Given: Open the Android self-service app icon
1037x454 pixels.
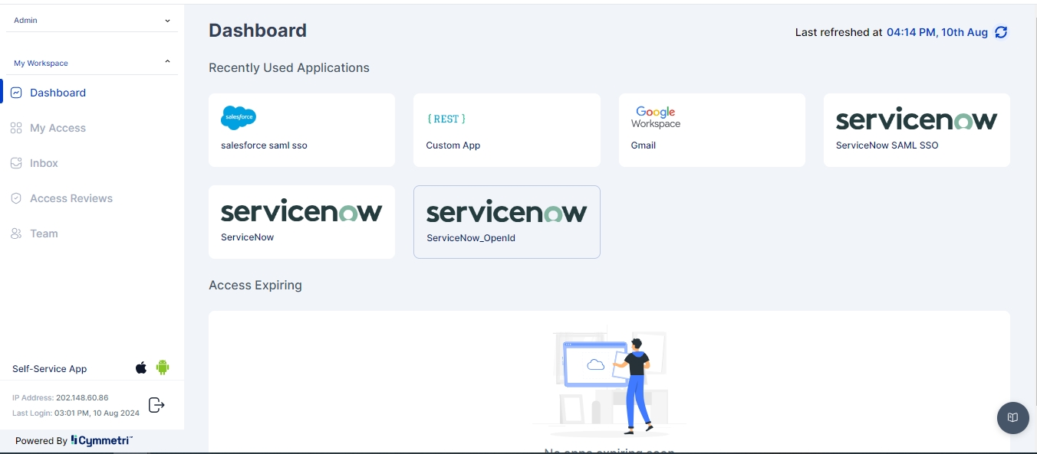Looking at the screenshot, I should [163, 367].
